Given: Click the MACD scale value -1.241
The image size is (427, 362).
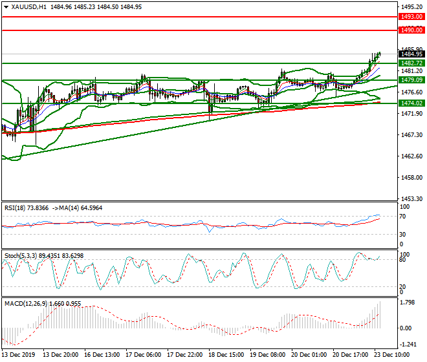Looking at the screenshot, I should click(408, 345).
